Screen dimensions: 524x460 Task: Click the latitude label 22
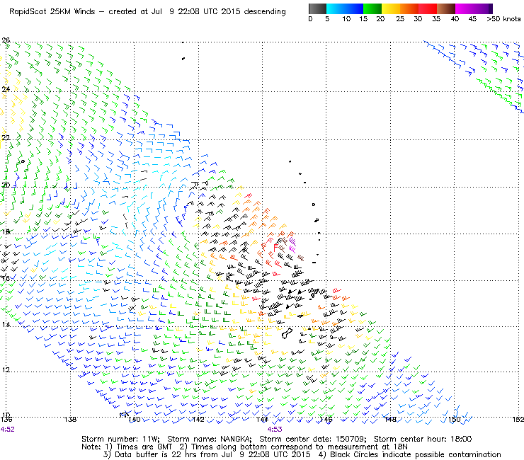coord(6,137)
